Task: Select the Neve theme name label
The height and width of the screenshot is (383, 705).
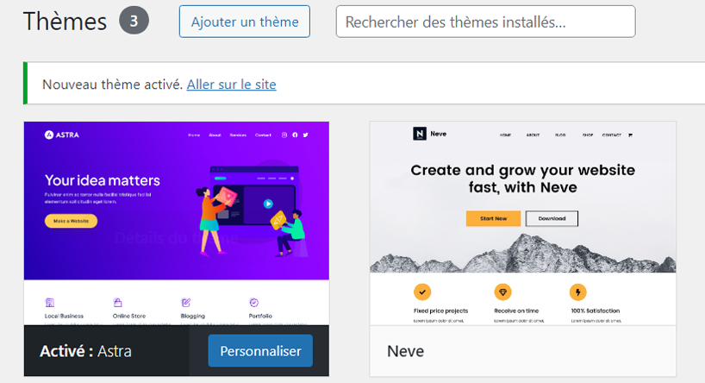Action: point(406,351)
